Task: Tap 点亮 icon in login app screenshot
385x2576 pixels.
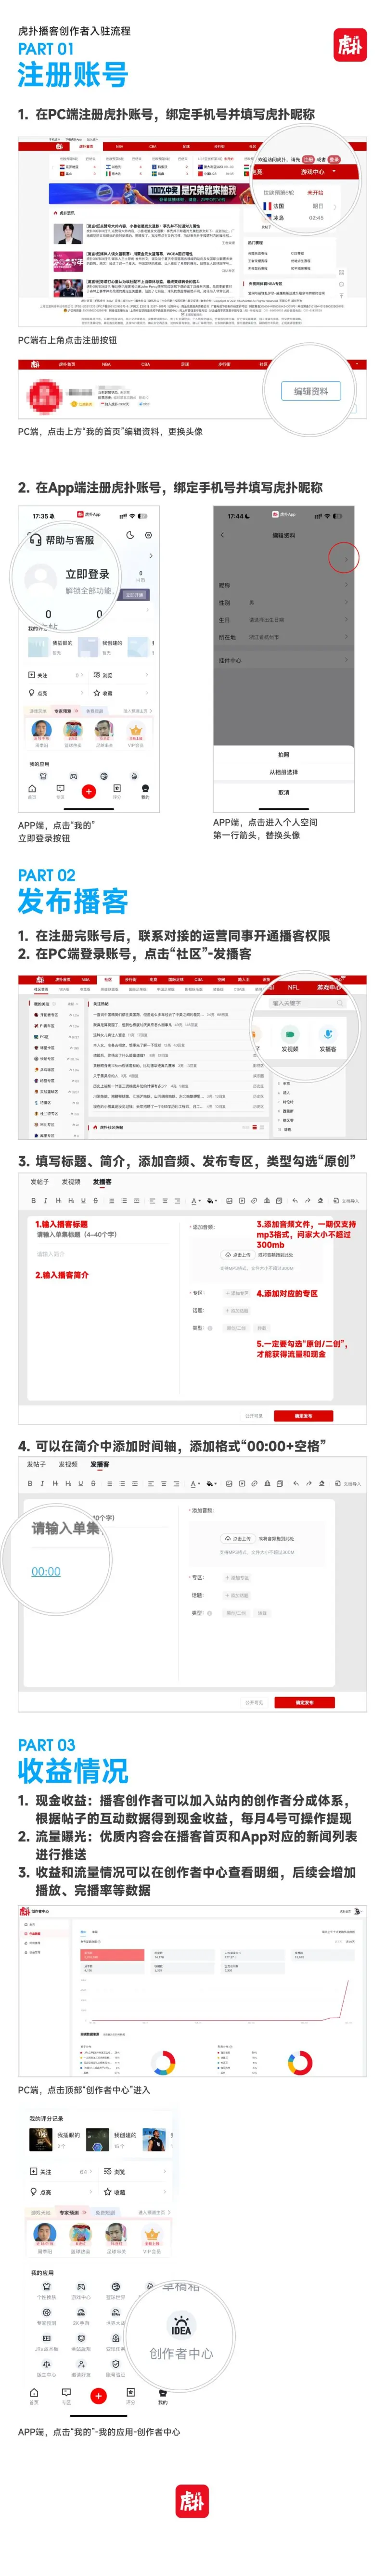Action: [x=32, y=692]
